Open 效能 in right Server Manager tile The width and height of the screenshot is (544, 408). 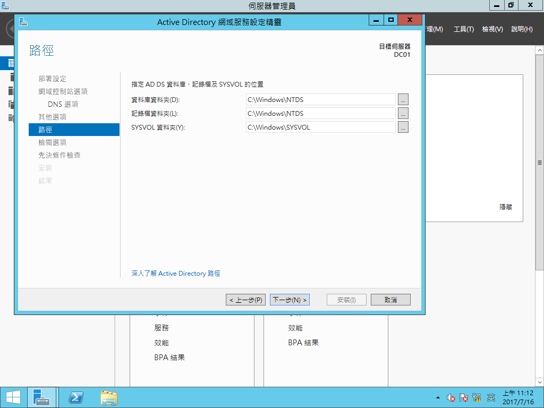pos(295,328)
